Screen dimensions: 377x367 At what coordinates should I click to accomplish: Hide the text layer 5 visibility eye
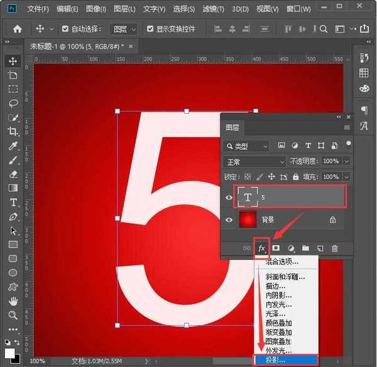[229, 197]
